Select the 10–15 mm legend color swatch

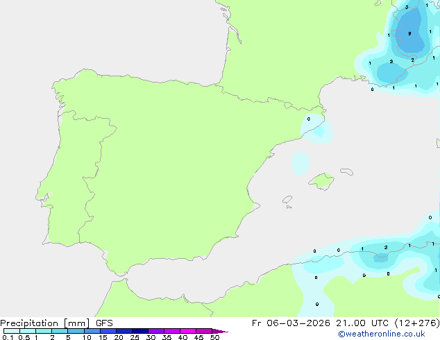[x=92, y=331]
